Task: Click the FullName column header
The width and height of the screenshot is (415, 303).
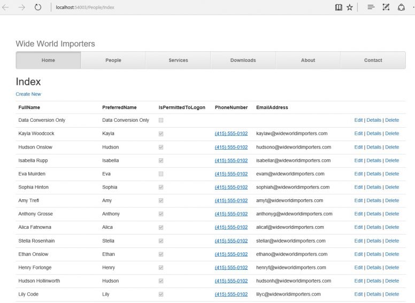Action: pos(29,107)
